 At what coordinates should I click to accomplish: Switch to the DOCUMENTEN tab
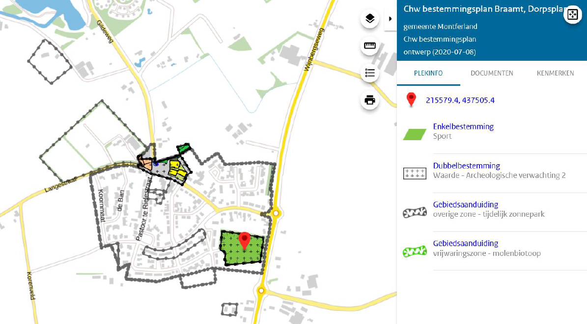coord(492,73)
